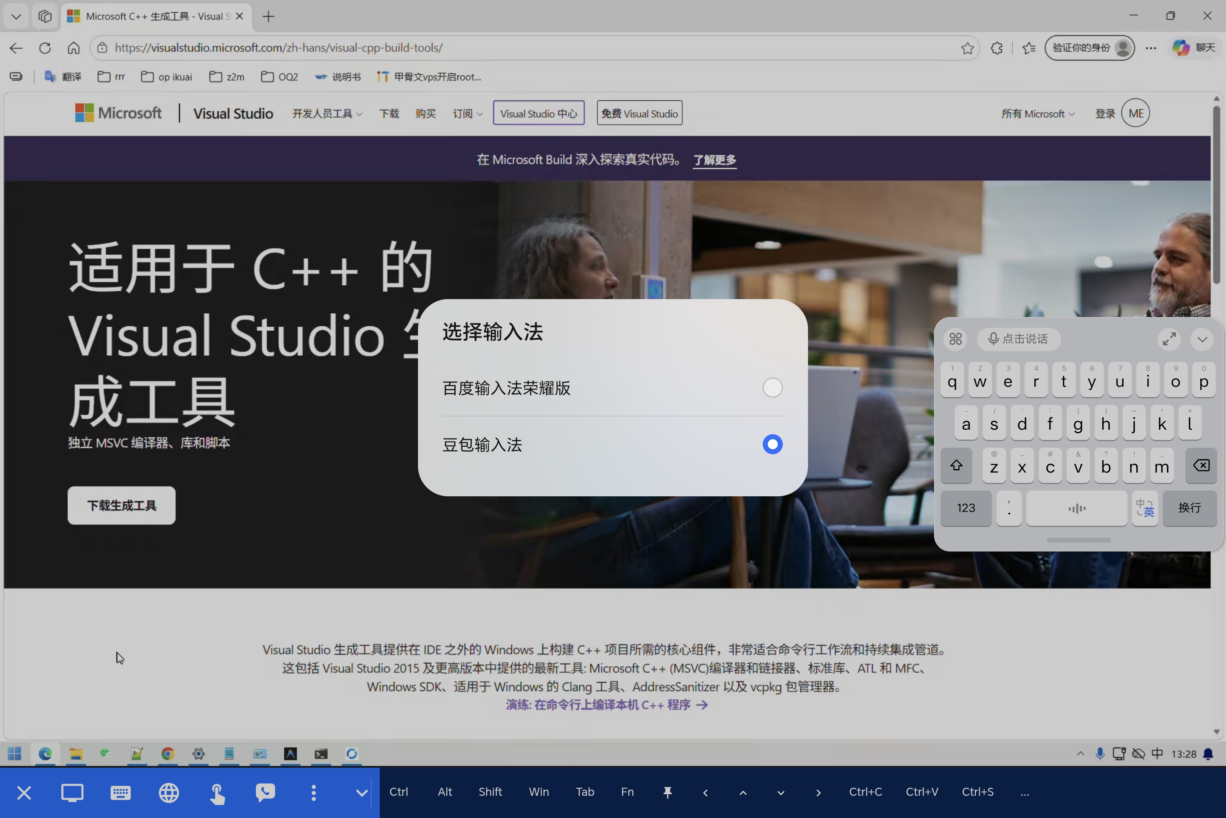Follow the 了解更多 banner link
Screen dimensions: 1226x818
click(x=715, y=160)
